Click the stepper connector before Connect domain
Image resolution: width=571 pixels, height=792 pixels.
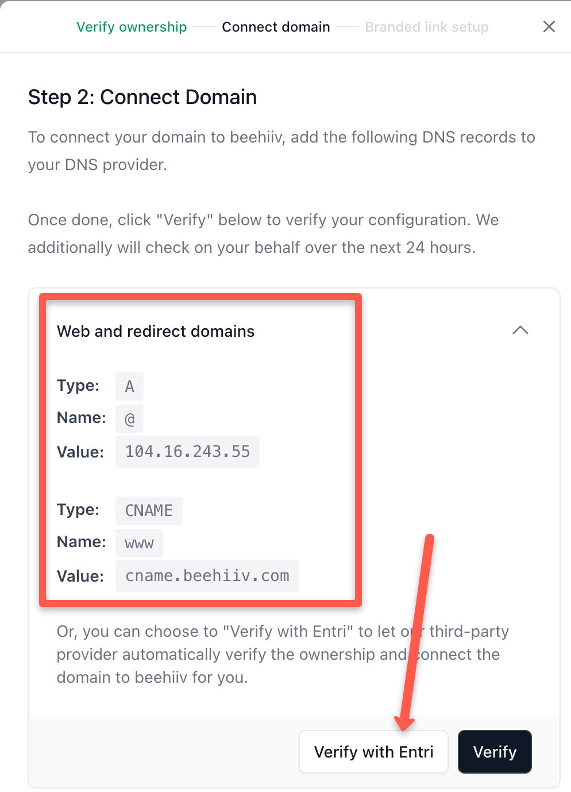pos(204,26)
